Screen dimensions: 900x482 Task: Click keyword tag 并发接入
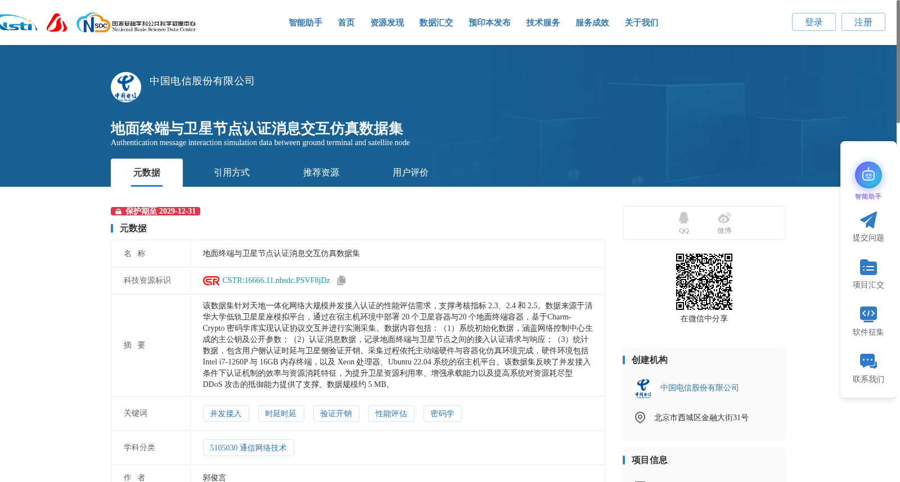pyautogui.click(x=226, y=413)
